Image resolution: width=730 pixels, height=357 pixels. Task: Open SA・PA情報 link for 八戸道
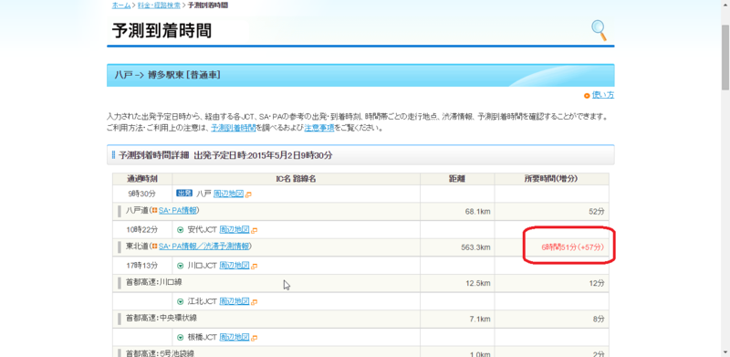coord(178,211)
